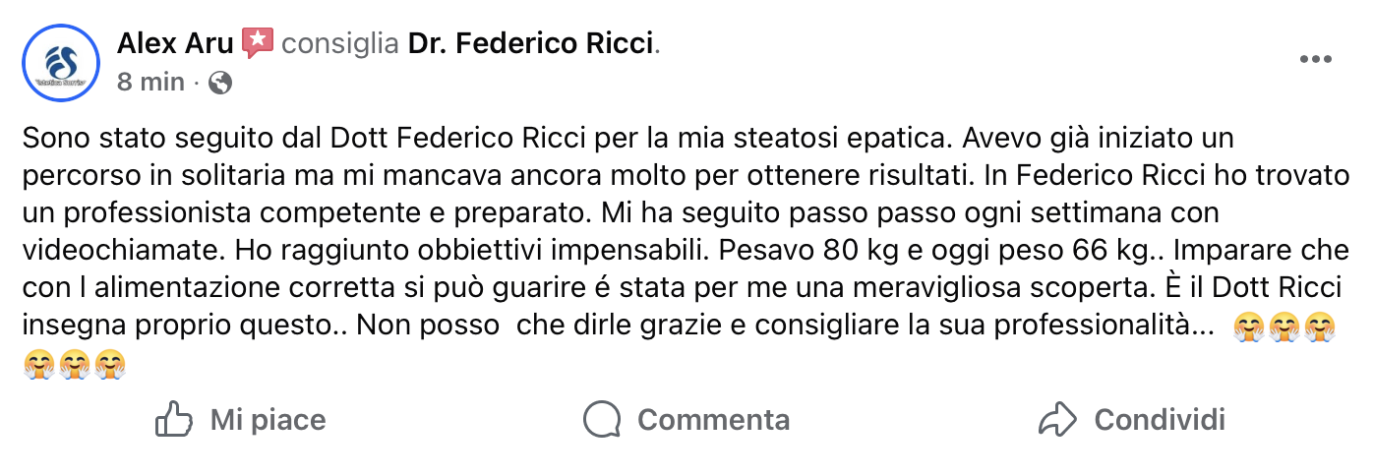This screenshot has width=1373, height=476.
Task: Click the comment speech bubble icon
Action: [601, 420]
